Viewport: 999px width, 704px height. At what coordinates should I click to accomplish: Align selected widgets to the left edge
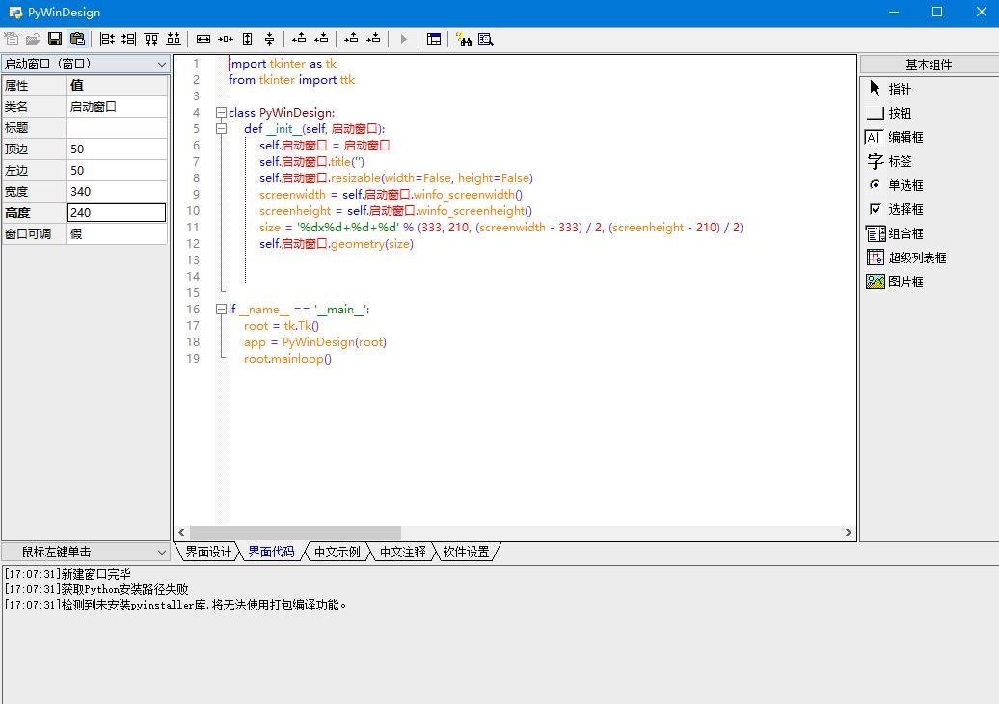107,39
